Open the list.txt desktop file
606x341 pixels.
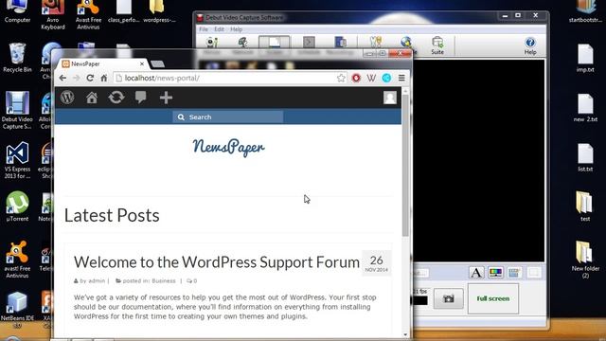585,157
